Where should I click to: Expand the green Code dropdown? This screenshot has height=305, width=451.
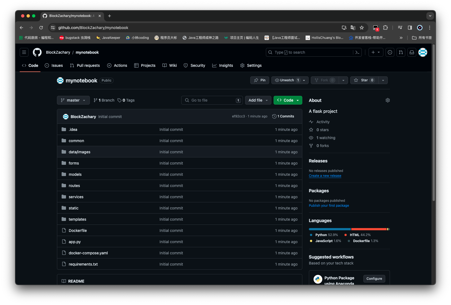click(288, 100)
